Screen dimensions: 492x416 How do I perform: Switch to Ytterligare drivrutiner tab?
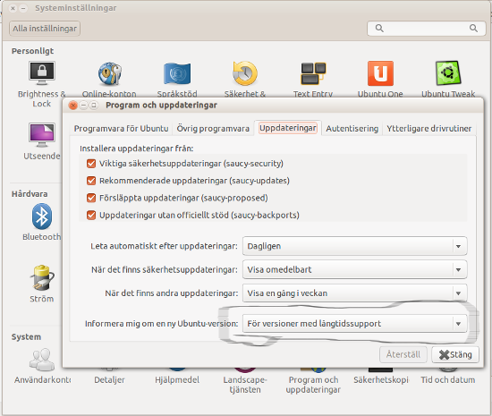click(x=428, y=129)
